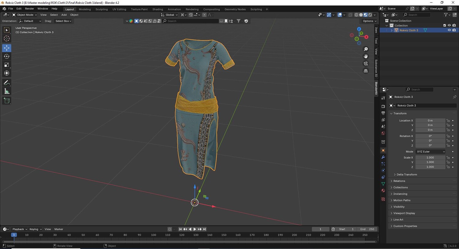Click the Scale X value field
The height and width of the screenshot is (249, 459).
click(x=430, y=158)
